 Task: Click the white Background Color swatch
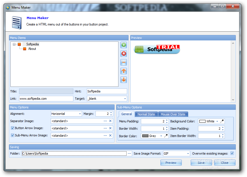point(202,121)
